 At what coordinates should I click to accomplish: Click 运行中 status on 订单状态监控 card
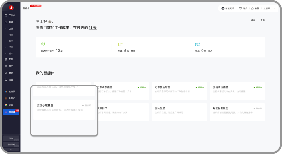click(142, 87)
